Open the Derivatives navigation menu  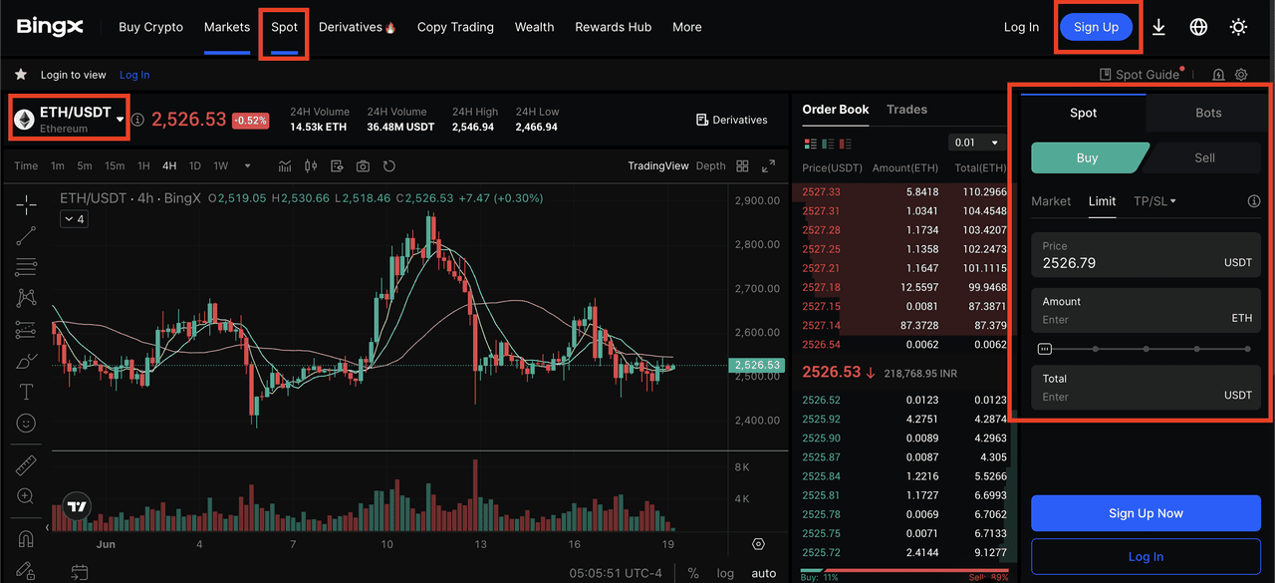click(x=358, y=27)
